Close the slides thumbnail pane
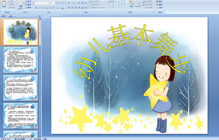 point(39,16)
